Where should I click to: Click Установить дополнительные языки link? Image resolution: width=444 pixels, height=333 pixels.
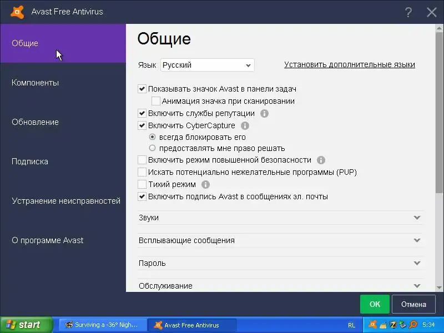click(350, 64)
